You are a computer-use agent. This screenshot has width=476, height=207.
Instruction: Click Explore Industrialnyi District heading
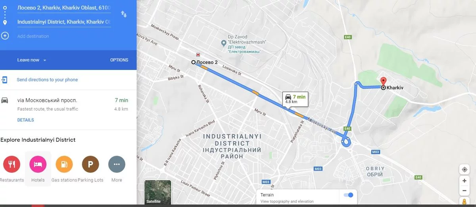(38, 140)
